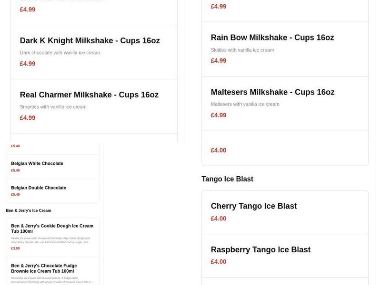Click the £4.99 price under Dark K Knight

pos(27,63)
